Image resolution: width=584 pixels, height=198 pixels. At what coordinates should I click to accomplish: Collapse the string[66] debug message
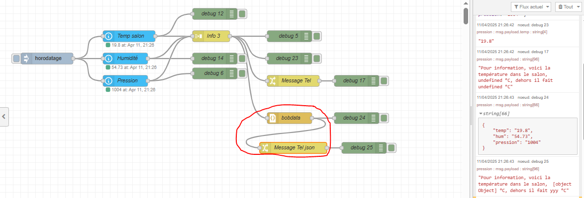tap(481, 113)
